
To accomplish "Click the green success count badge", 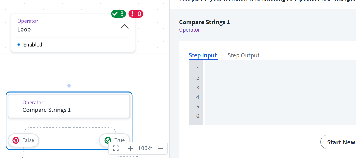I will click(x=118, y=14).
